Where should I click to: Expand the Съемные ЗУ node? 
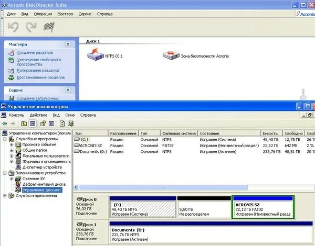pyautogui.click(x=12, y=178)
